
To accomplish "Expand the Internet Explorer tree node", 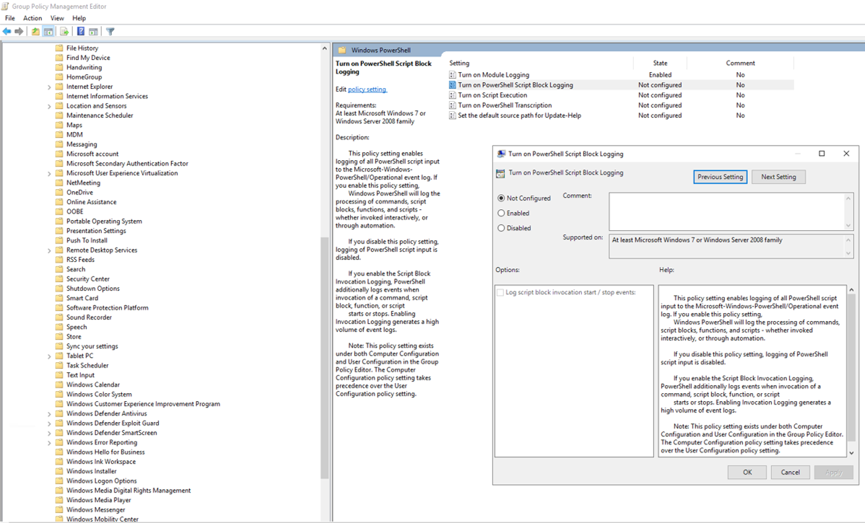I will pyautogui.click(x=49, y=87).
